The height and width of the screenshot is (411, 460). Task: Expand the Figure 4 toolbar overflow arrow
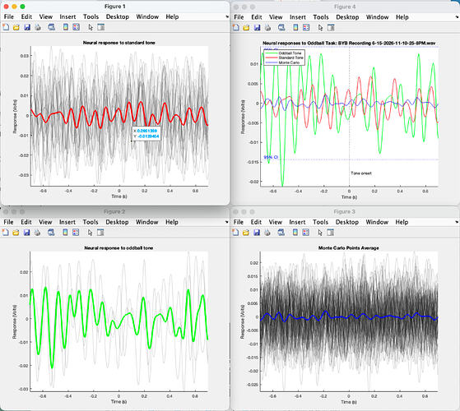[457, 17]
